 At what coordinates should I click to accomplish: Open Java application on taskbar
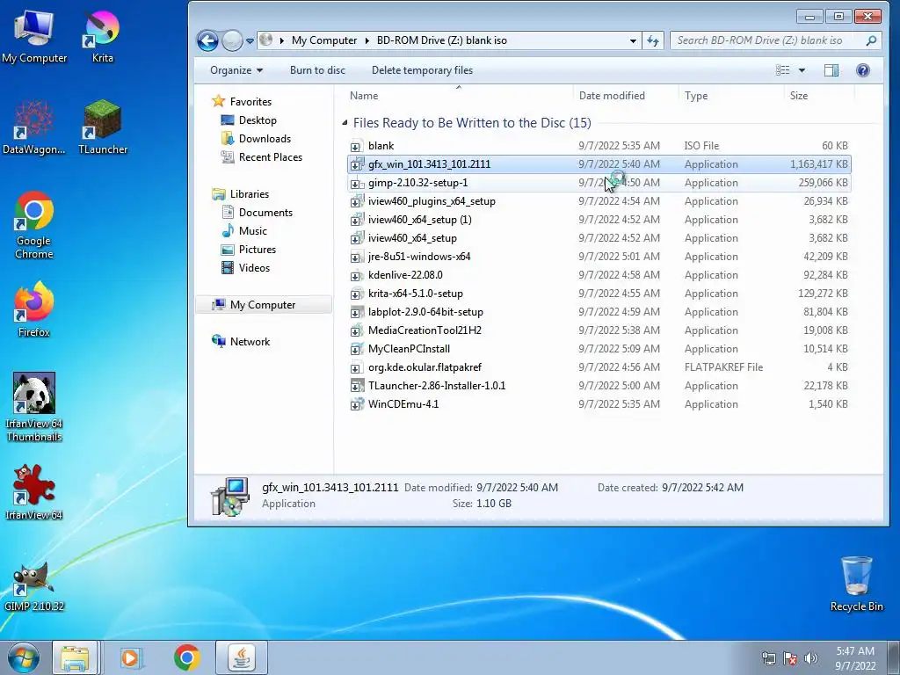[x=242, y=657]
